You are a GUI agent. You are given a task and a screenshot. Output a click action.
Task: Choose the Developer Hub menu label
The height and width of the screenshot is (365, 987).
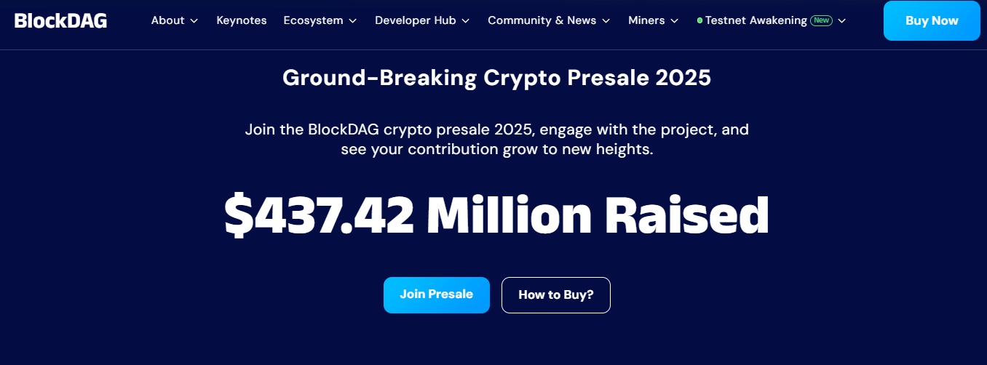click(415, 20)
